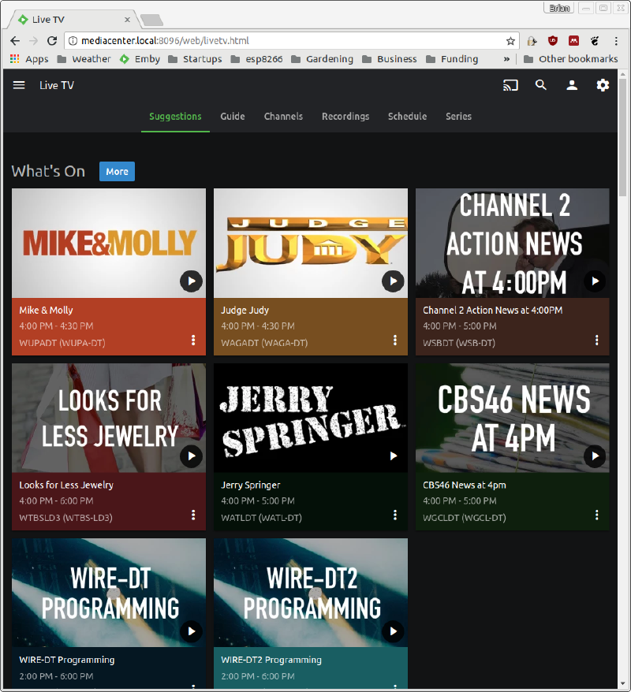
Task: Click the uBlock Origin shield extension icon
Action: pyautogui.click(x=552, y=41)
